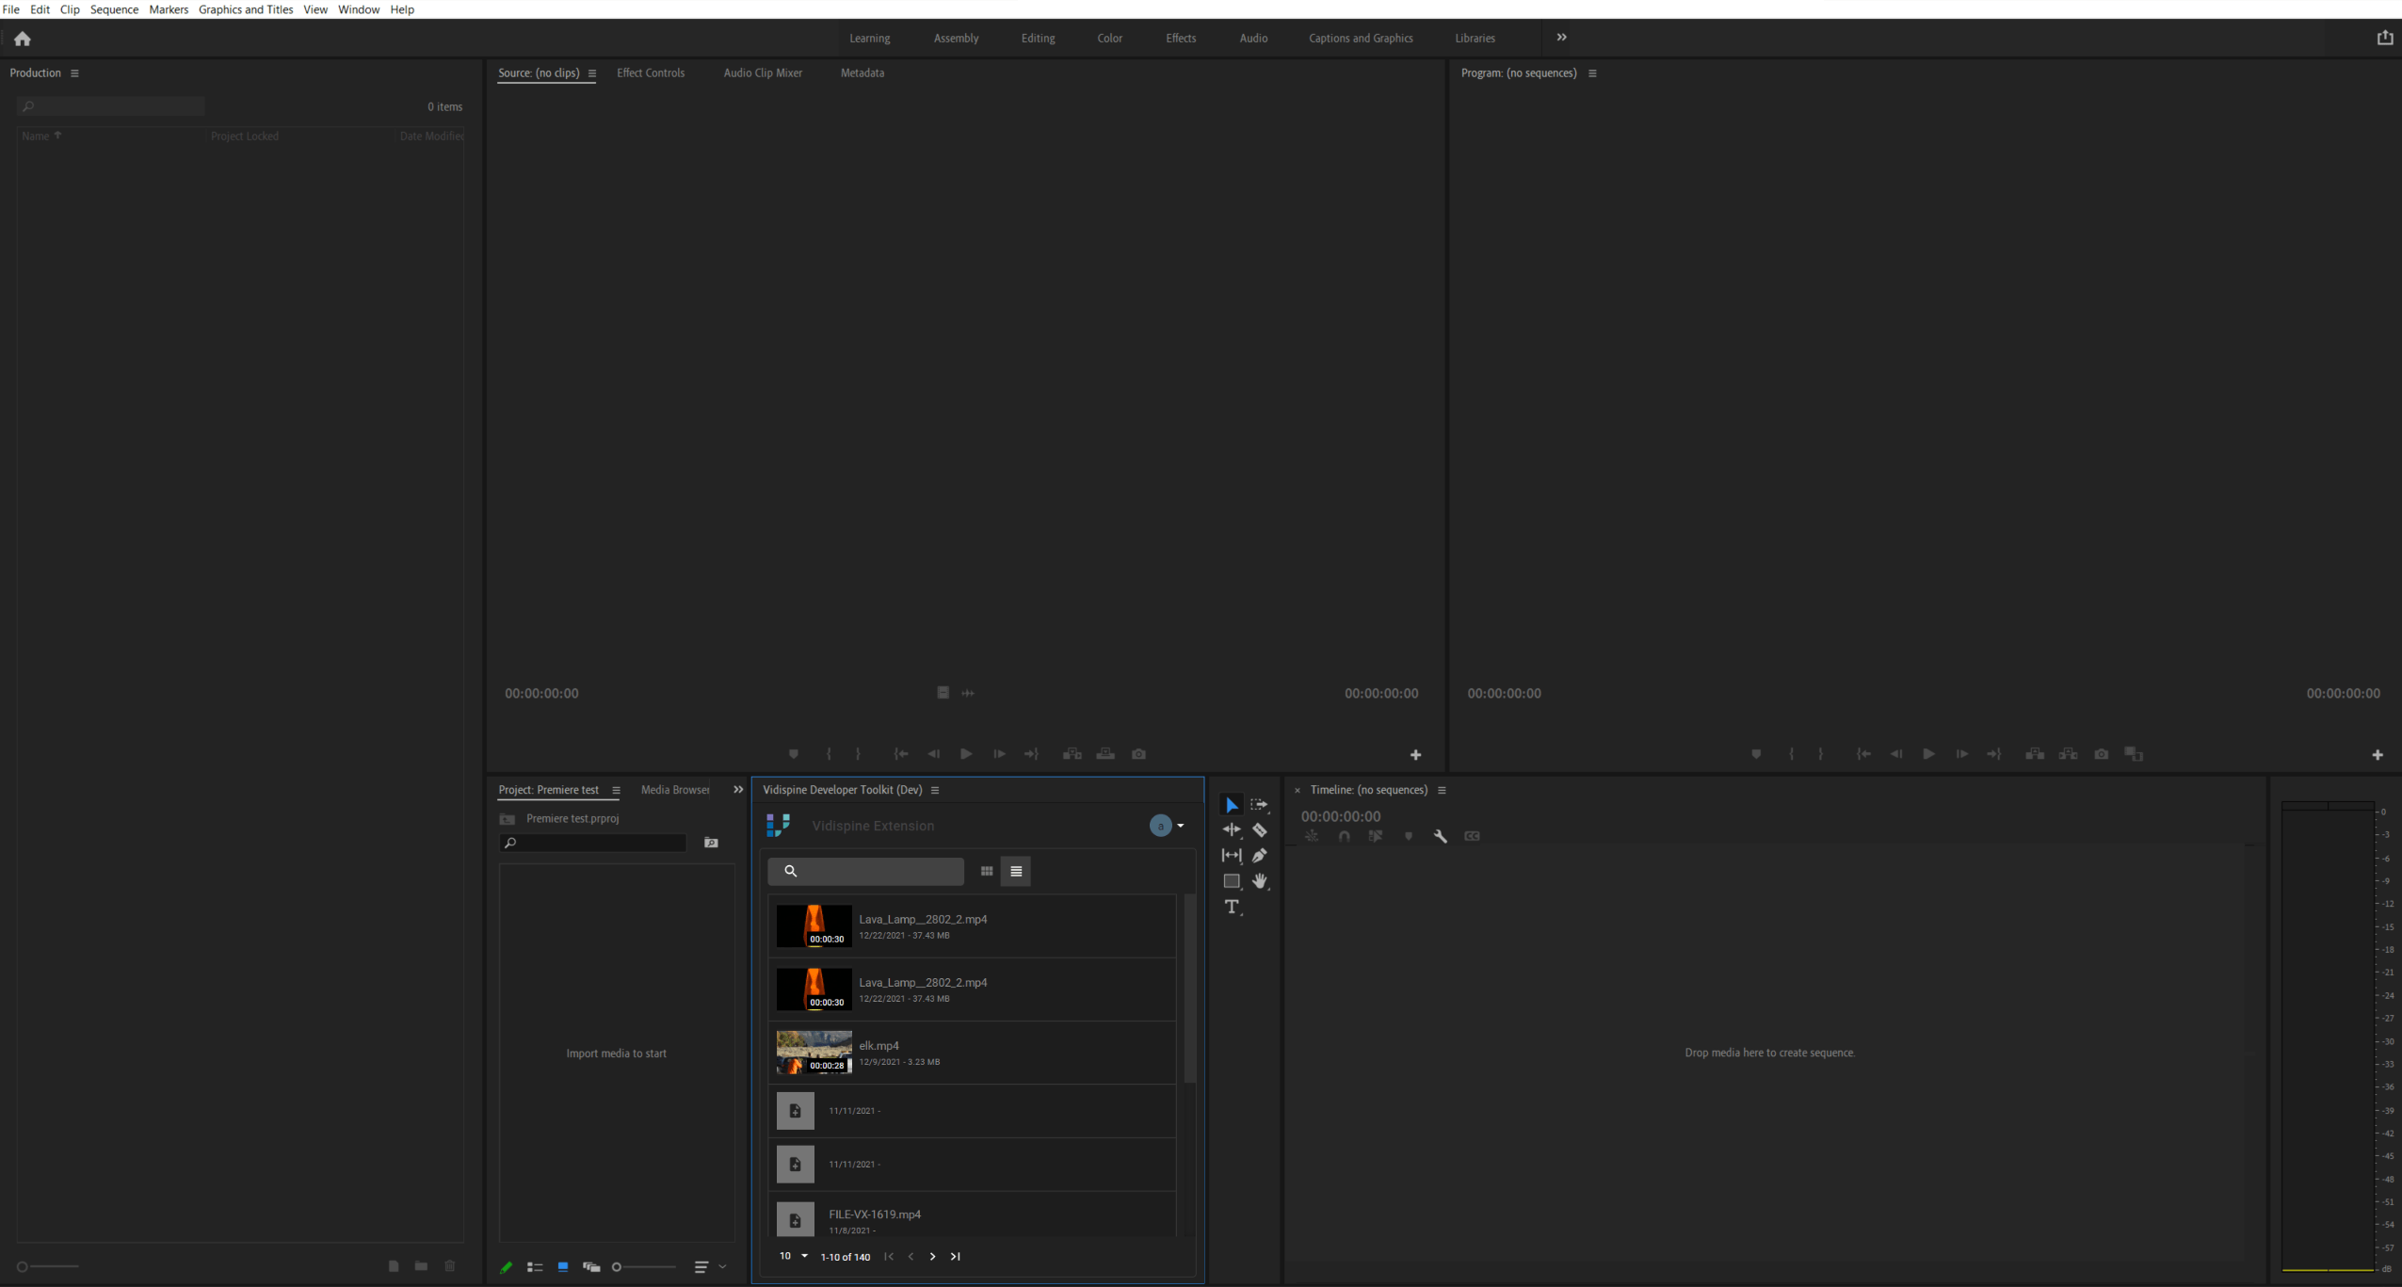Select the elk.mp4 thumbnail
The image size is (2402, 1287).
click(x=814, y=1052)
